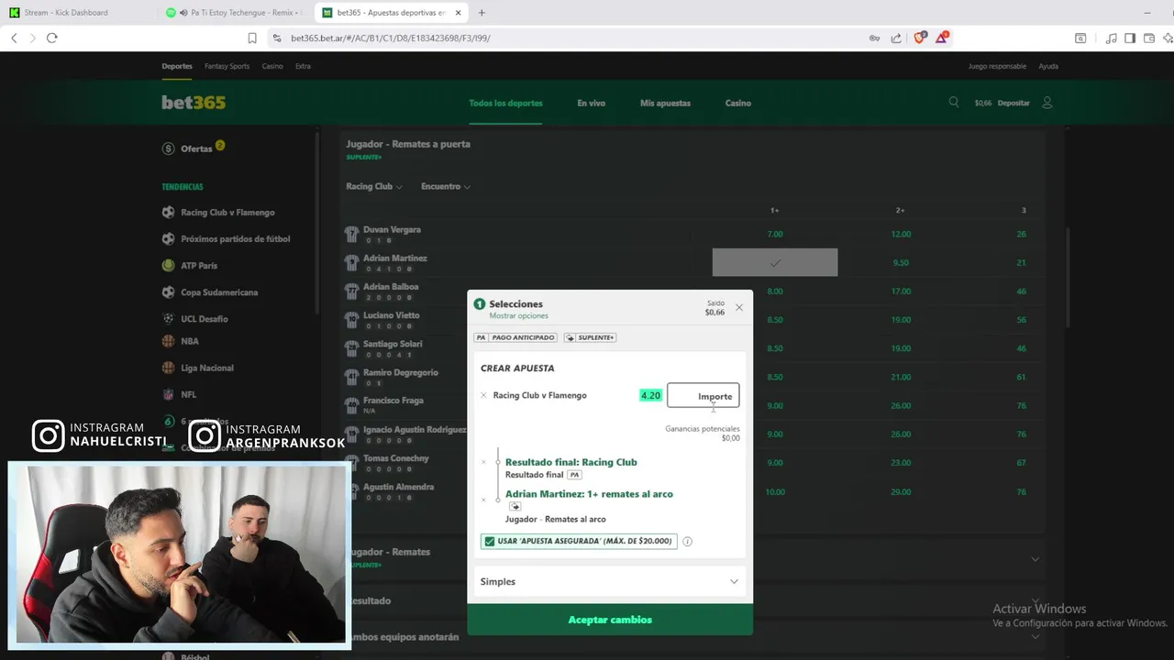Toggle 'Usar Apuesta Asegurada' checkbox
This screenshot has height=660, width=1174.
coord(490,541)
